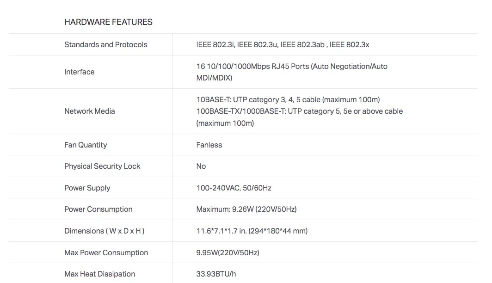Select the Fanless value text
Screen dimensions: 492x283
209,145
